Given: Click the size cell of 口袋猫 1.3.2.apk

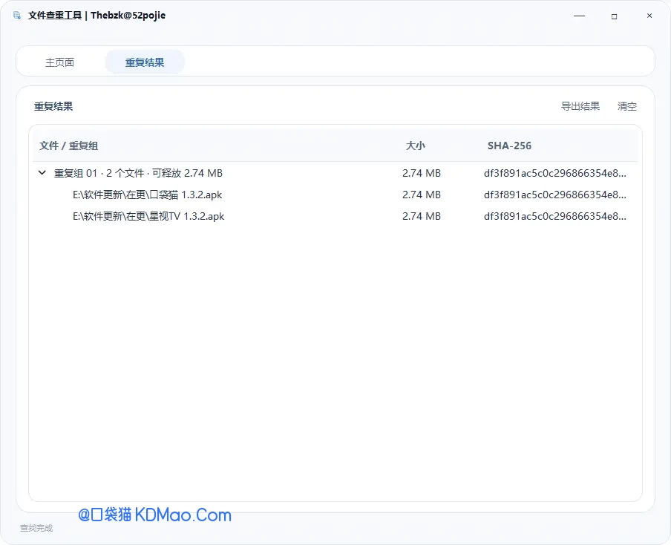Looking at the screenshot, I should coord(422,195).
